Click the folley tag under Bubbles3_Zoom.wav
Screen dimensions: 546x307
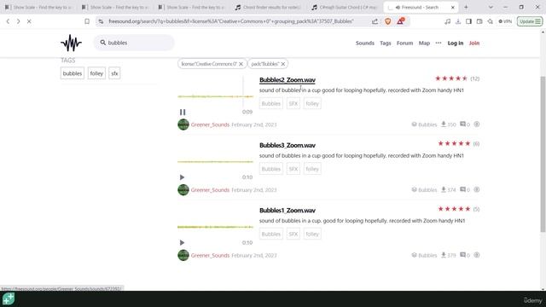[312, 169]
